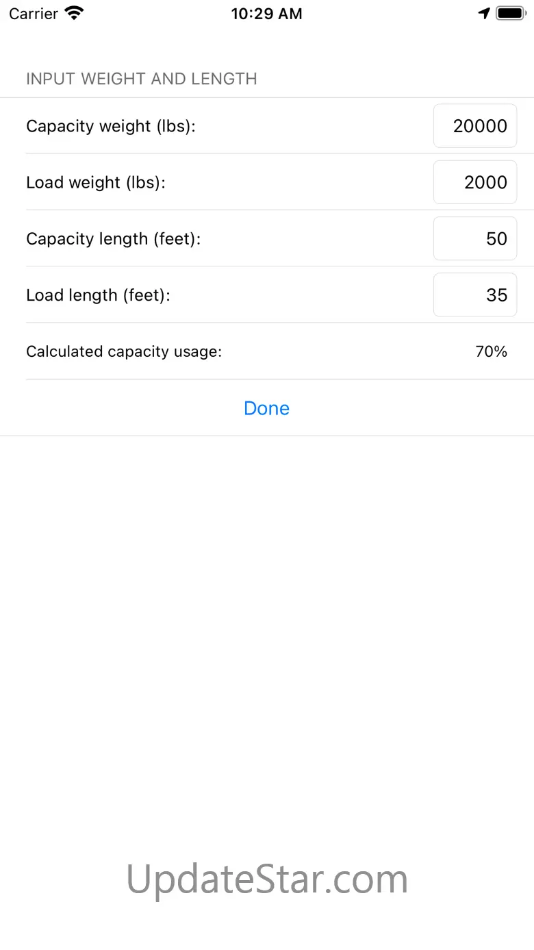
Task: Tap the 'Calculated capacity usage:' label
Action: tap(124, 351)
